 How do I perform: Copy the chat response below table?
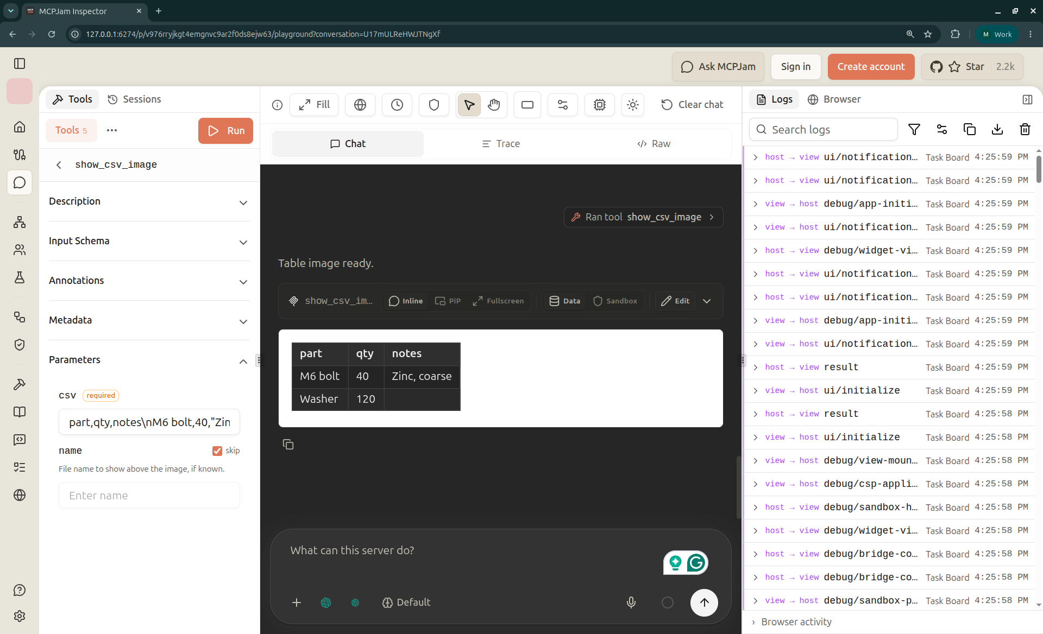click(x=288, y=445)
